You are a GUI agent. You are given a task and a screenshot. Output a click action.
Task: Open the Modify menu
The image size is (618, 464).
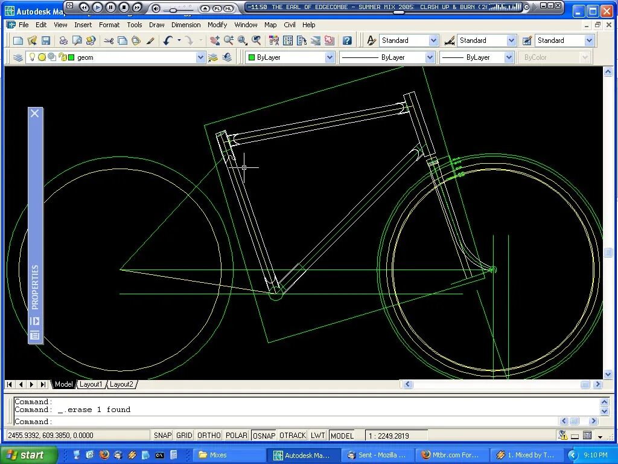(x=217, y=24)
